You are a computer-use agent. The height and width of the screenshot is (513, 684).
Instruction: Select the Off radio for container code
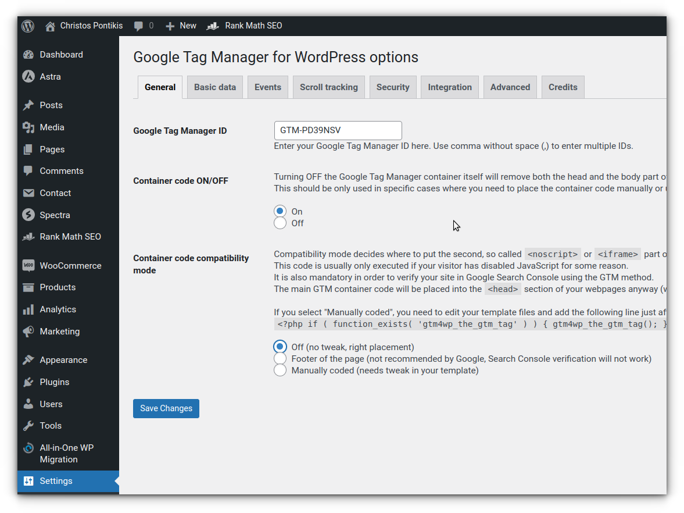(x=280, y=223)
